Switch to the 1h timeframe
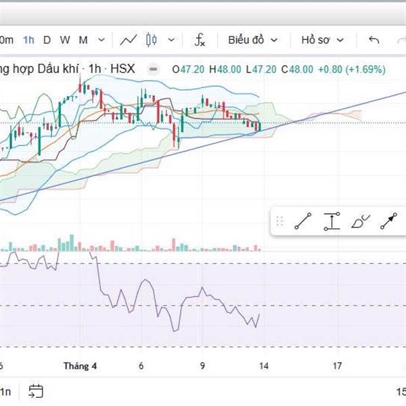Image resolution: width=406 pixels, height=406 pixels. [x=28, y=40]
